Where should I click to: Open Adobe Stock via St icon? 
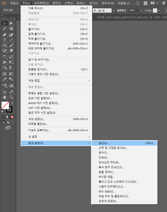point(145,3)
